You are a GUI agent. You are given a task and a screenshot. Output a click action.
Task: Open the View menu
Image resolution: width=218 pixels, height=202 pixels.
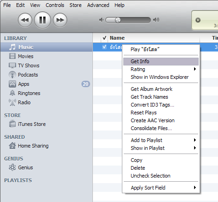tap(35, 5)
